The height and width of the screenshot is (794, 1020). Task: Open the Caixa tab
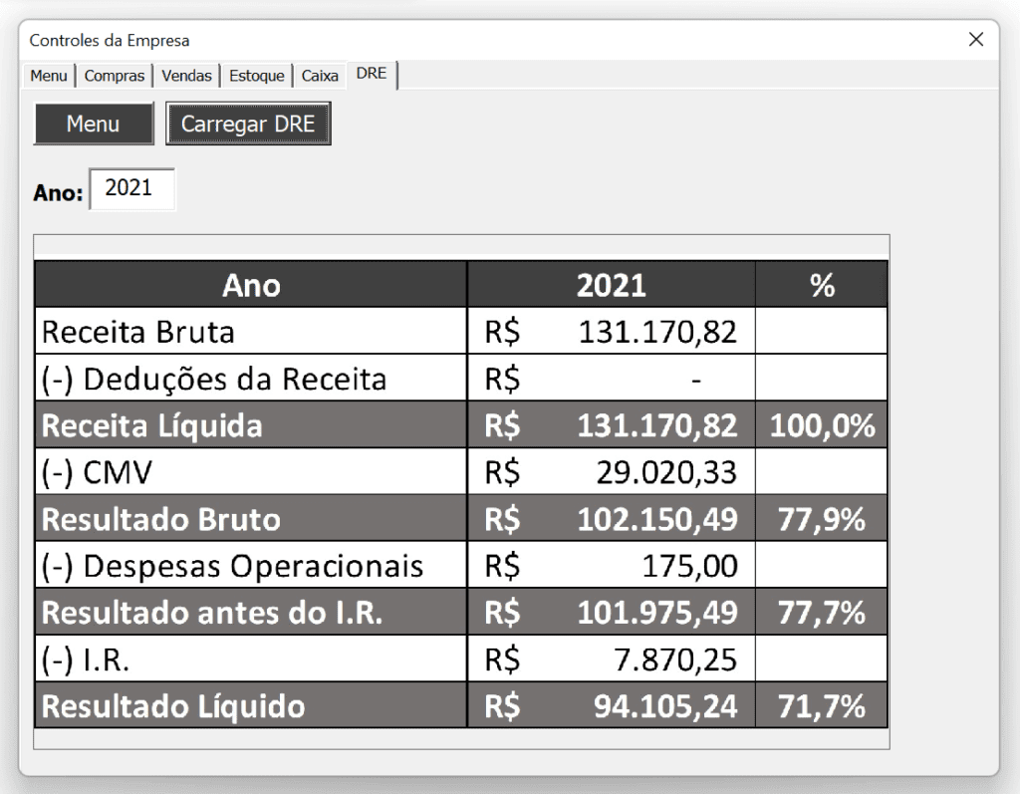coord(320,76)
